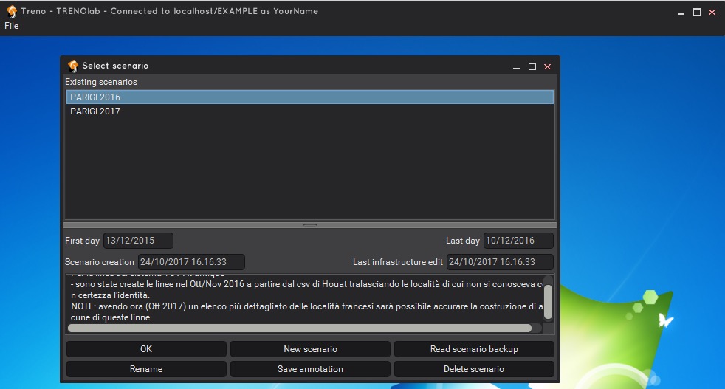Create a New scenario
The width and height of the screenshot is (725, 389).
tap(310, 349)
